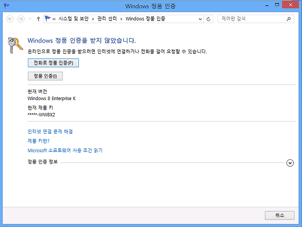
Task: Open Microsoft 소프트웨어 사용 조건 읽기 link
Action: 65,150
